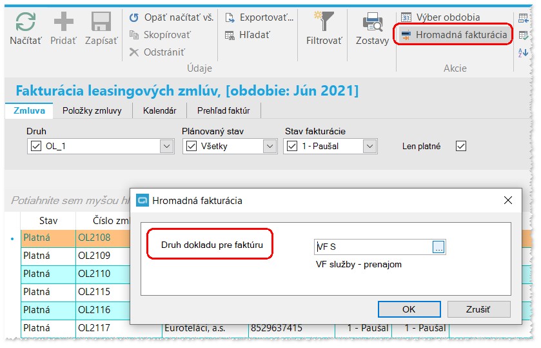Toggle the Všetky checkbox
541x348 pixels.
pyautogui.click(x=192, y=146)
